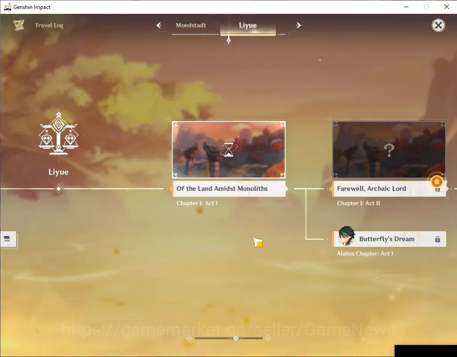Click the hourglass icon on the chapter image
This screenshot has width=457, height=357.
tap(229, 149)
